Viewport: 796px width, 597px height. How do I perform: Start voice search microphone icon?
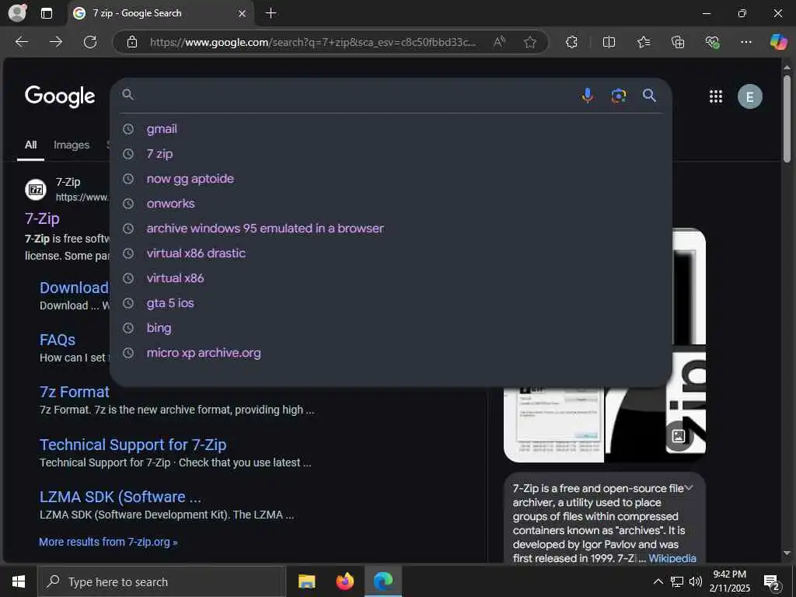(588, 96)
